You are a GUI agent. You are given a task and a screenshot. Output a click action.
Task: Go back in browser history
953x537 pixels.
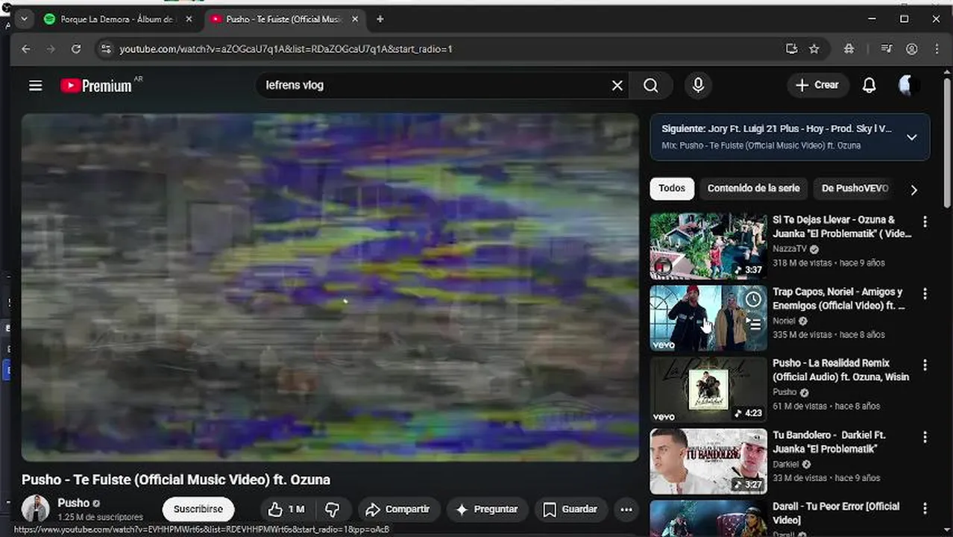pyautogui.click(x=26, y=49)
